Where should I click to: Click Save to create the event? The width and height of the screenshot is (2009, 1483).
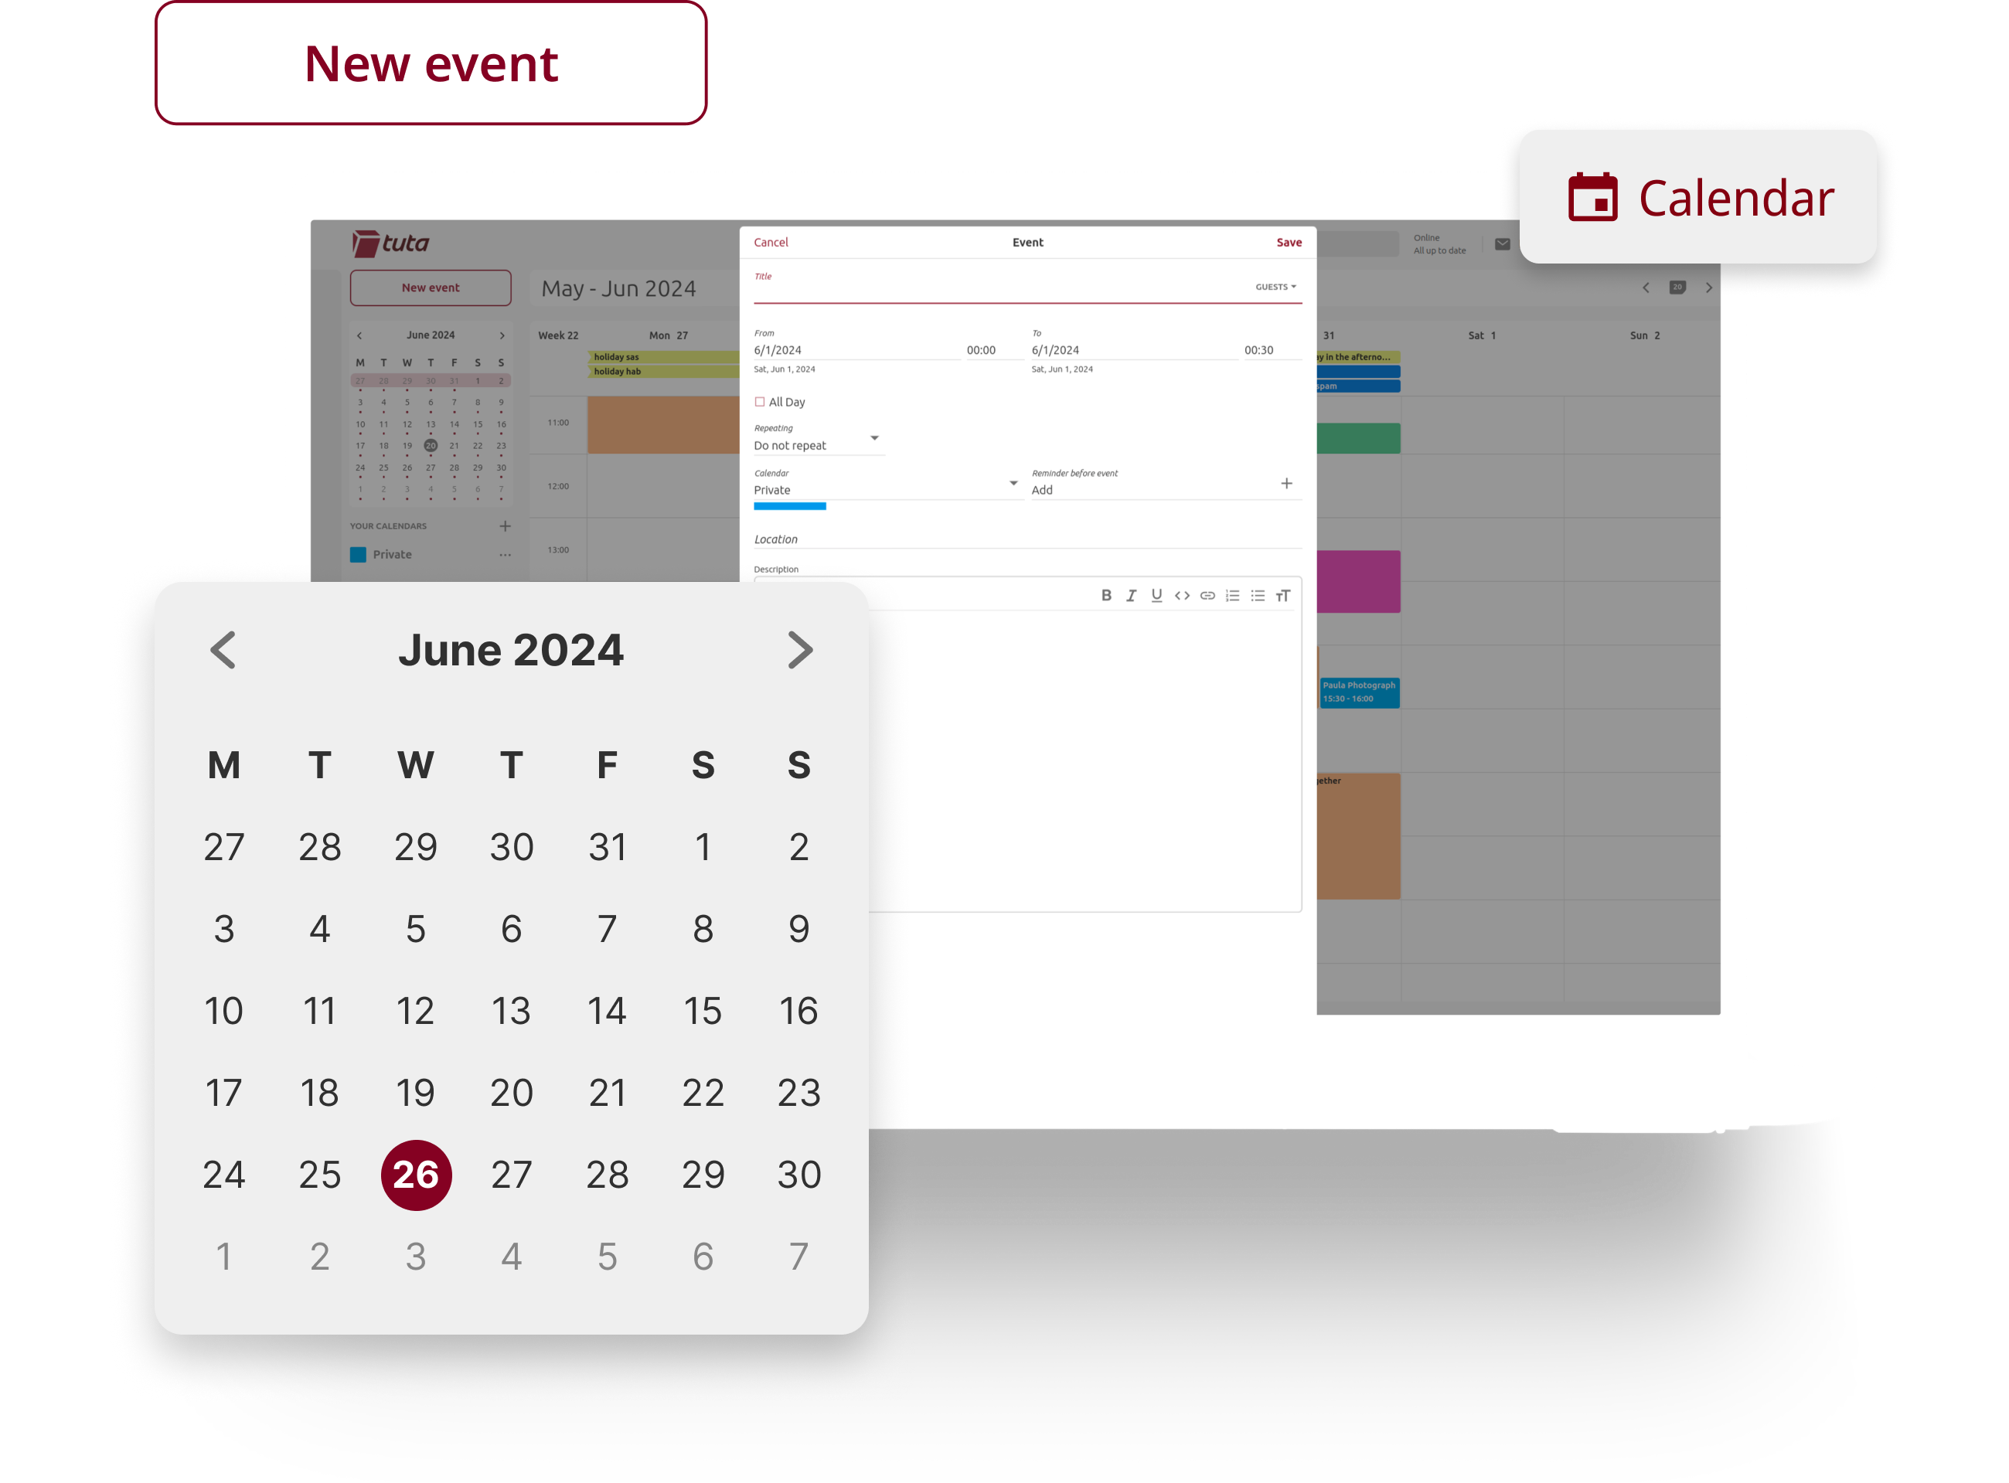[x=1289, y=242]
